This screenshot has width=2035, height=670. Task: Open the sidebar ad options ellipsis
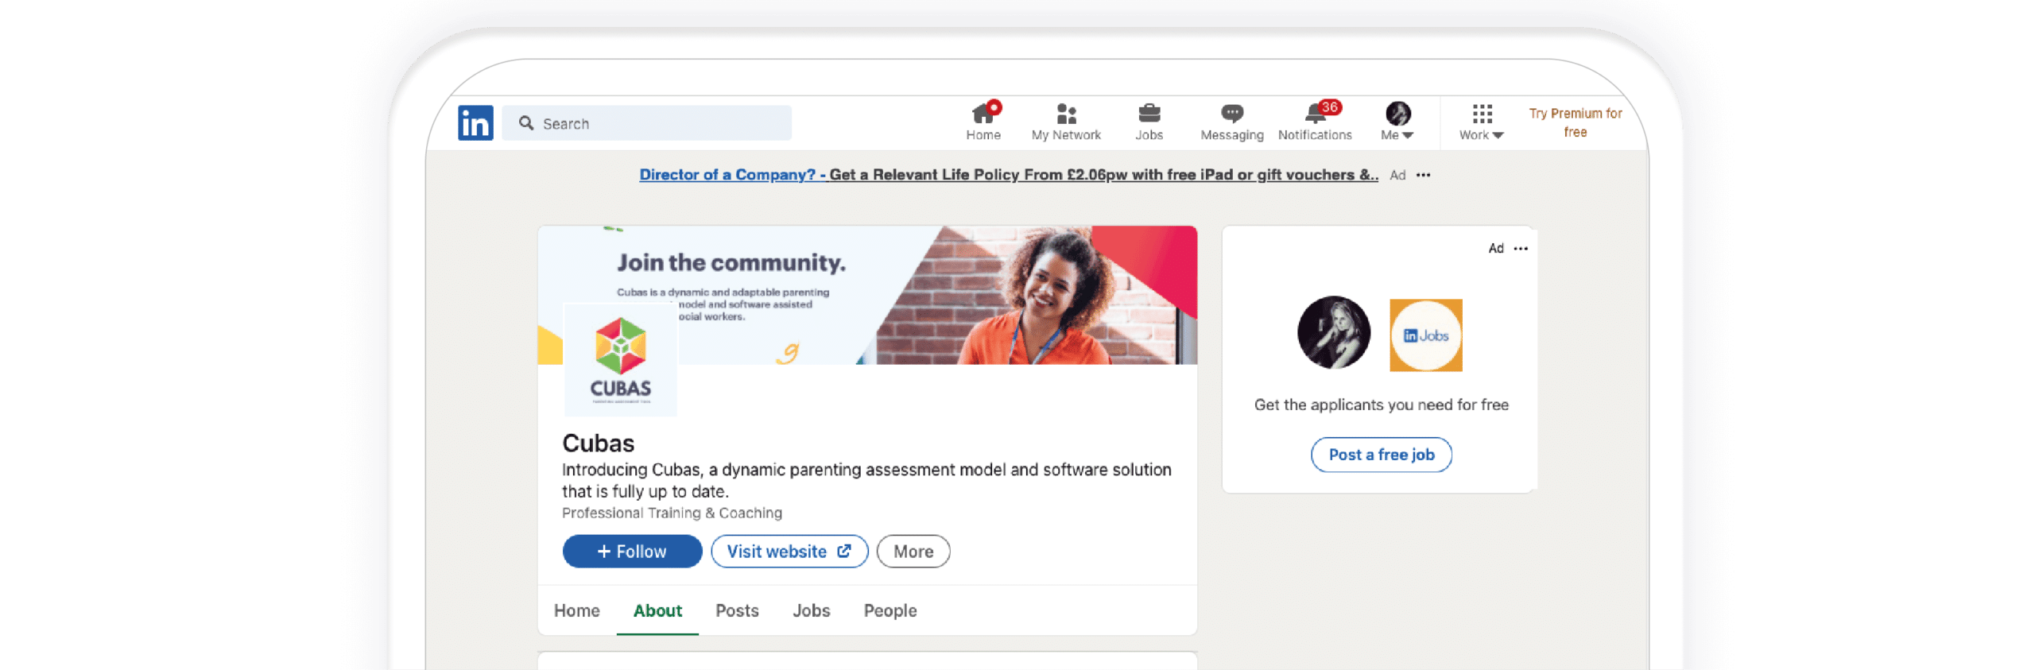pos(1521,249)
